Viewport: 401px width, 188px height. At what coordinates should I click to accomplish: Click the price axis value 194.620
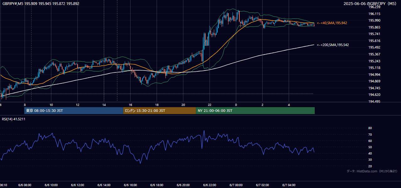click(374, 95)
